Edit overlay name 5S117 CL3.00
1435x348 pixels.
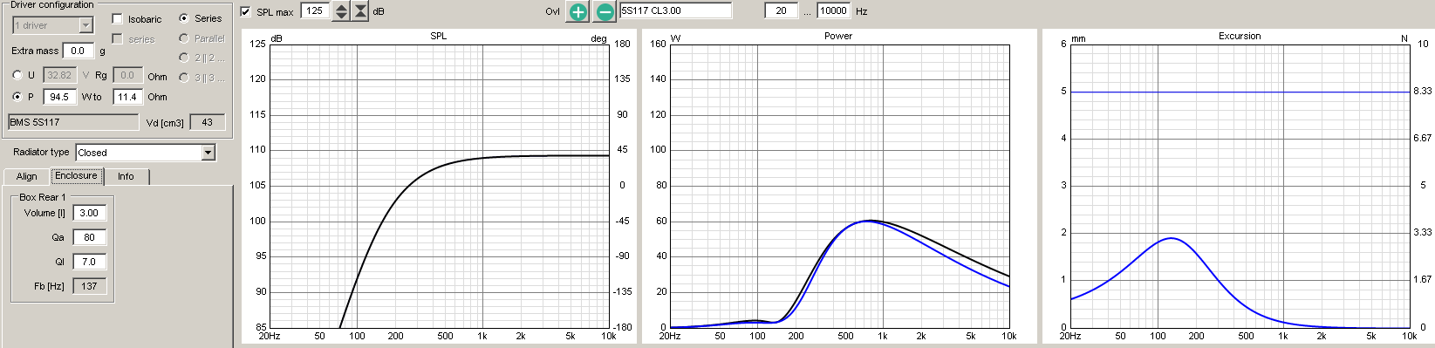point(675,10)
